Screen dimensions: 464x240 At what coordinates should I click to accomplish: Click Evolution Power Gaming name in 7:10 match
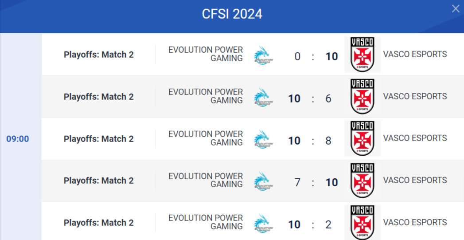[x=206, y=181]
